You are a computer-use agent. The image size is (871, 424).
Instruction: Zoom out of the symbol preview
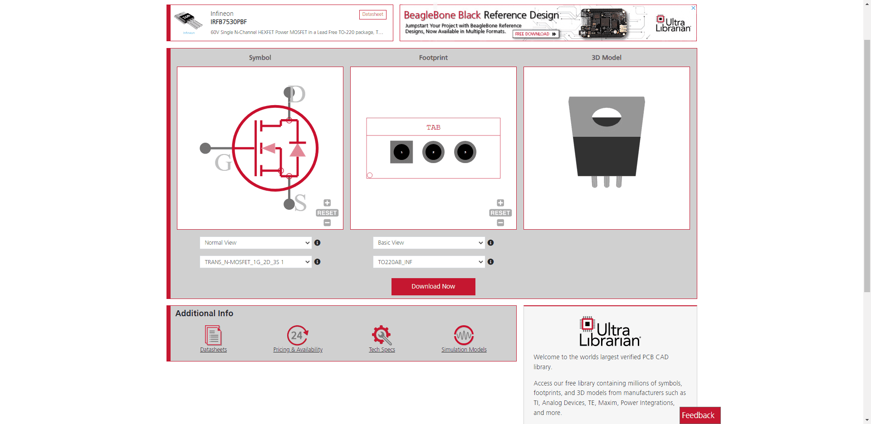coord(327,223)
